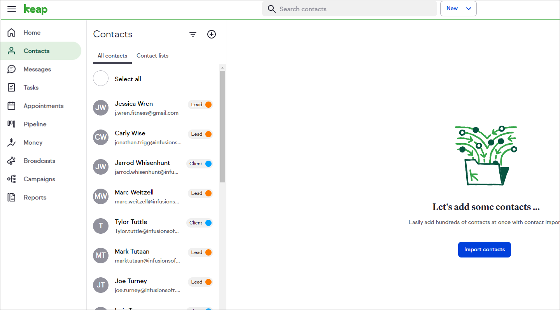Click the Home house icon
This screenshot has width=560, height=310.
pos(12,33)
